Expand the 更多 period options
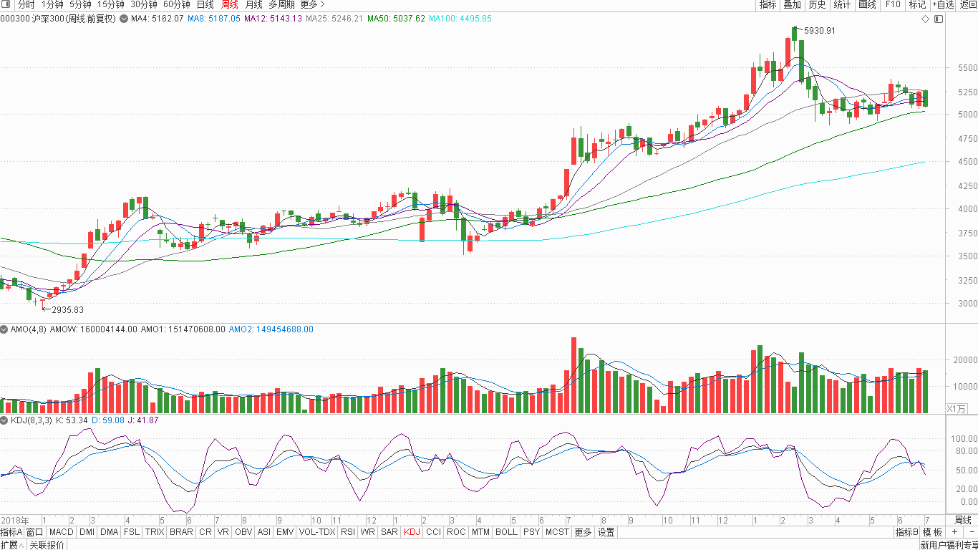 point(312,4)
